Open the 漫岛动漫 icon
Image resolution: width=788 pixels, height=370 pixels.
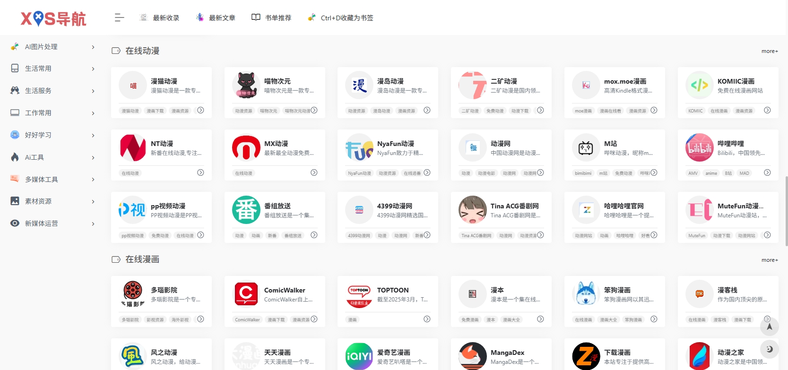coord(359,86)
